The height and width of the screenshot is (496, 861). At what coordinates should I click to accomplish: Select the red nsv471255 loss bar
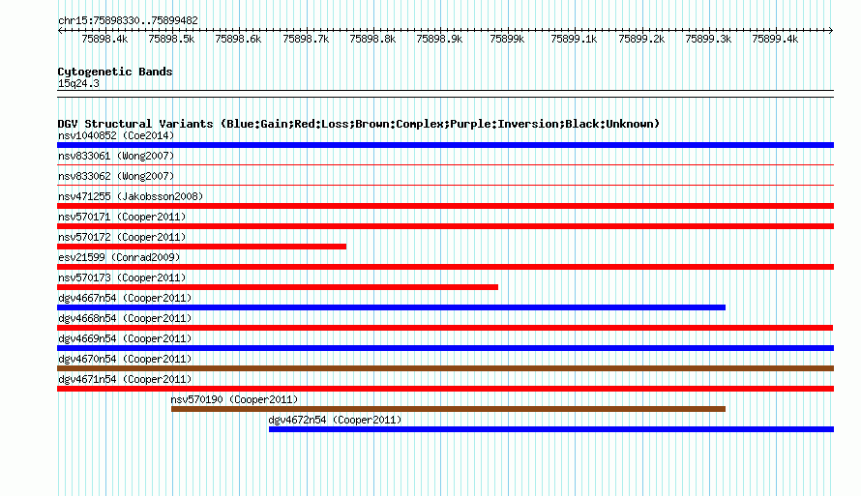[x=445, y=206]
